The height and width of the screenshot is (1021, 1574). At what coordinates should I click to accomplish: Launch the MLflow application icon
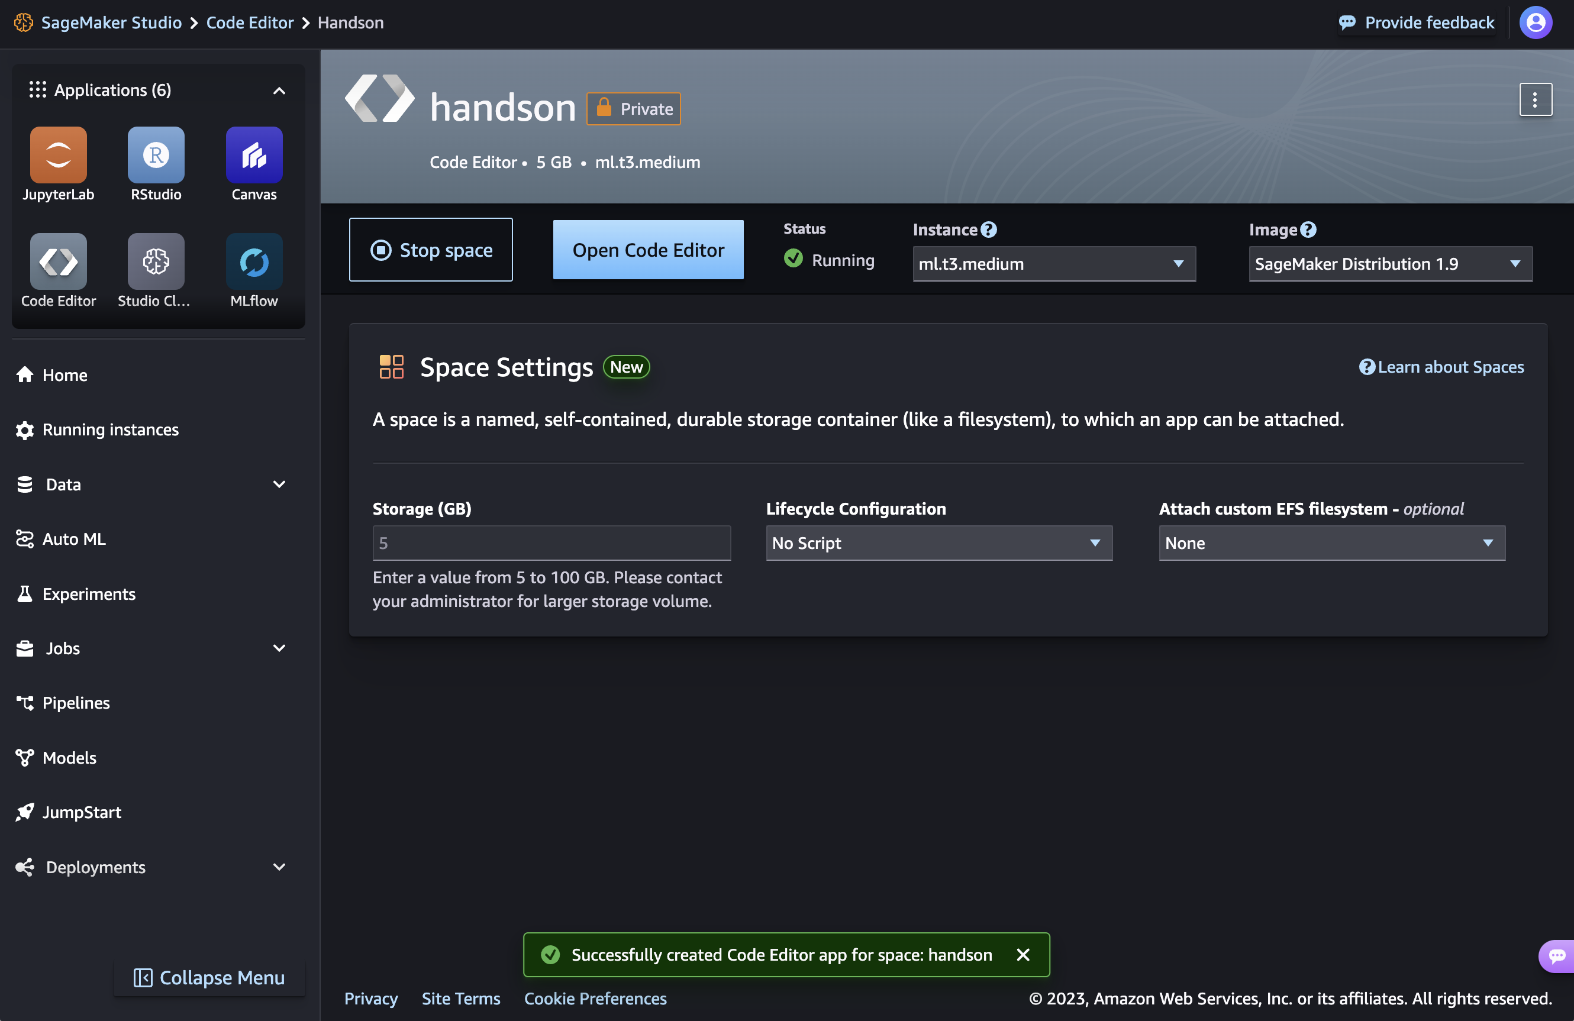pyautogui.click(x=254, y=261)
